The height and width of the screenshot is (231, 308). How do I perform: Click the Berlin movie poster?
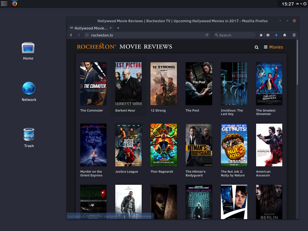point(269,202)
